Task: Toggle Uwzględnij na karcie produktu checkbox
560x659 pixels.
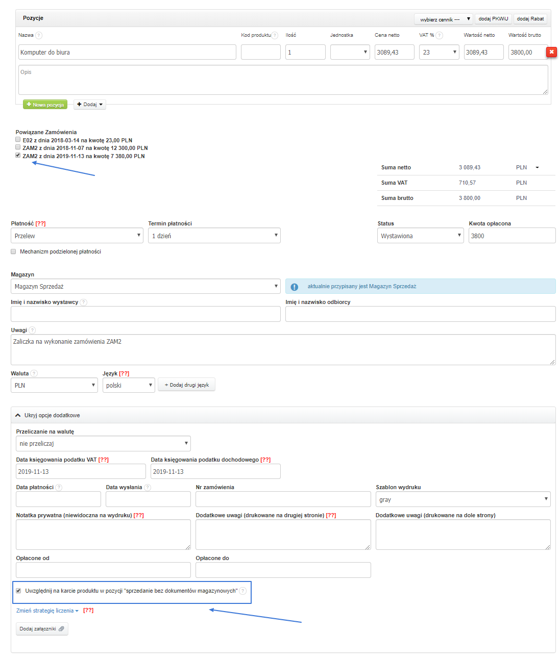Action: [18, 591]
